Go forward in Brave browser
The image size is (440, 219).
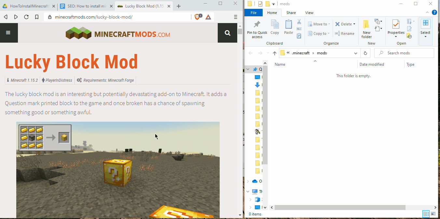click(16, 17)
